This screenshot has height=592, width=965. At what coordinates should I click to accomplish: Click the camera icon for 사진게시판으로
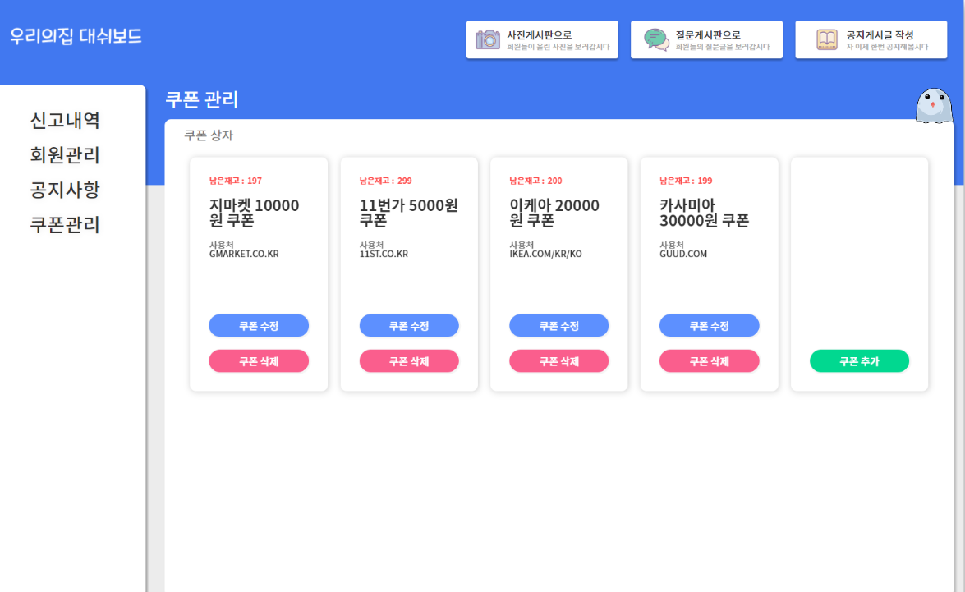point(488,38)
